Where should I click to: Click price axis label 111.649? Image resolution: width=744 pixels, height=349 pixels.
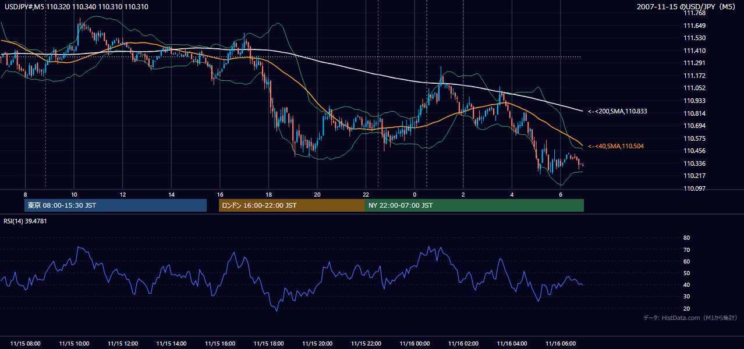(695, 26)
